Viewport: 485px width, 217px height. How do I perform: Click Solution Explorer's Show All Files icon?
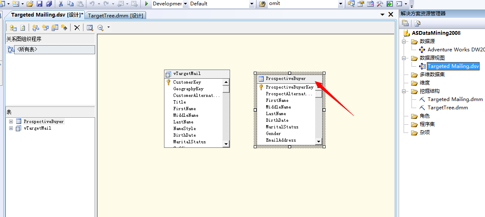pyautogui.click(x=417, y=23)
